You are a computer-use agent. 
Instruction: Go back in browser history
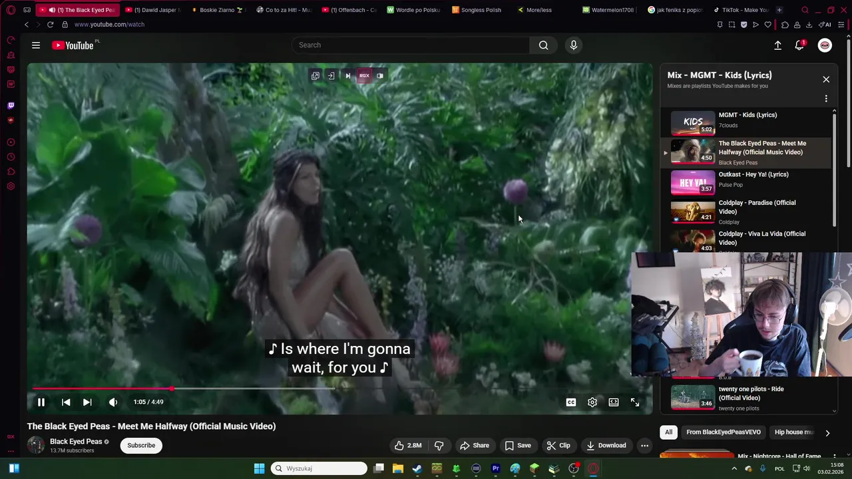point(27,25)
